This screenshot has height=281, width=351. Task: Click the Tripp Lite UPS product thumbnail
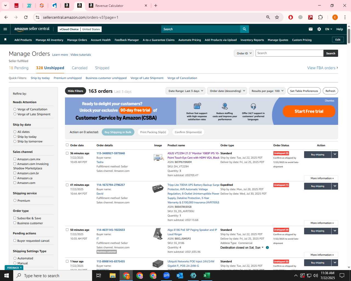pyautogui.click(x=158, y=189)
